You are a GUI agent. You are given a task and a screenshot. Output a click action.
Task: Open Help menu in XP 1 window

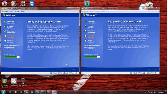pyautogui.click(x=23, y=11)
